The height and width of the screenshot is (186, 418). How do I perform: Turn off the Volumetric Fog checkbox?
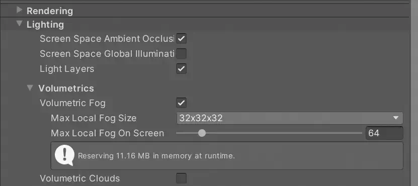181,103
